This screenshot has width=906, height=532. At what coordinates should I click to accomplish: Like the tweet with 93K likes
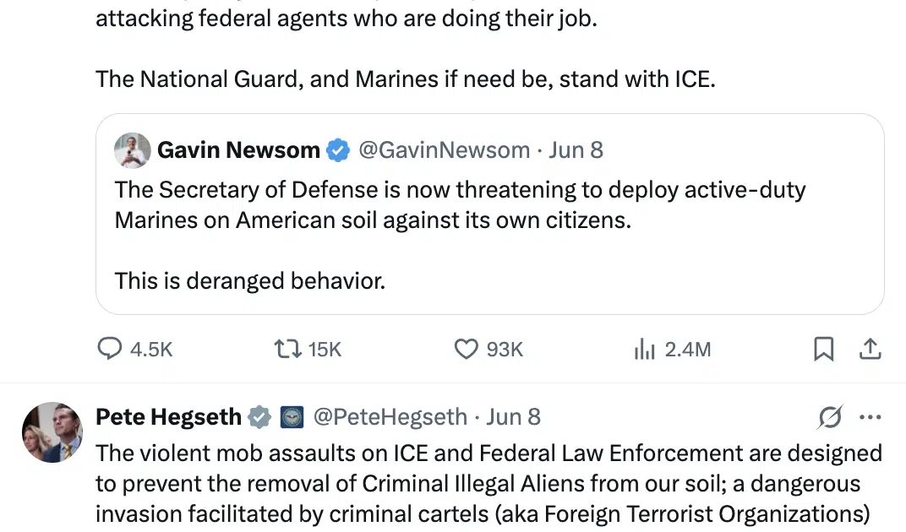coord(467,349)
